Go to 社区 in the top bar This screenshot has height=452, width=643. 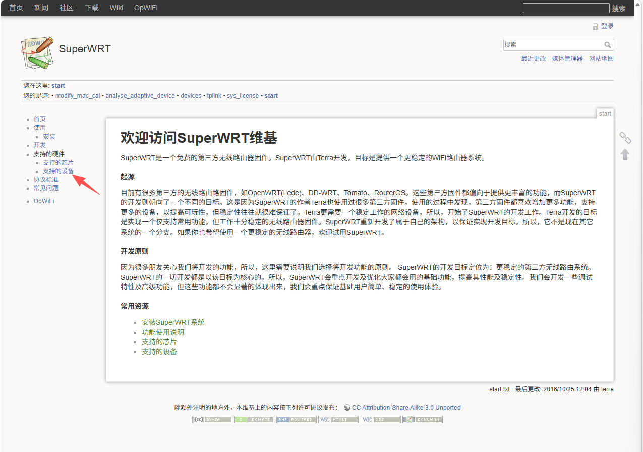67,8
